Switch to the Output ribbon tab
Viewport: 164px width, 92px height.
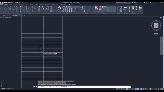[x=37, y=5]
